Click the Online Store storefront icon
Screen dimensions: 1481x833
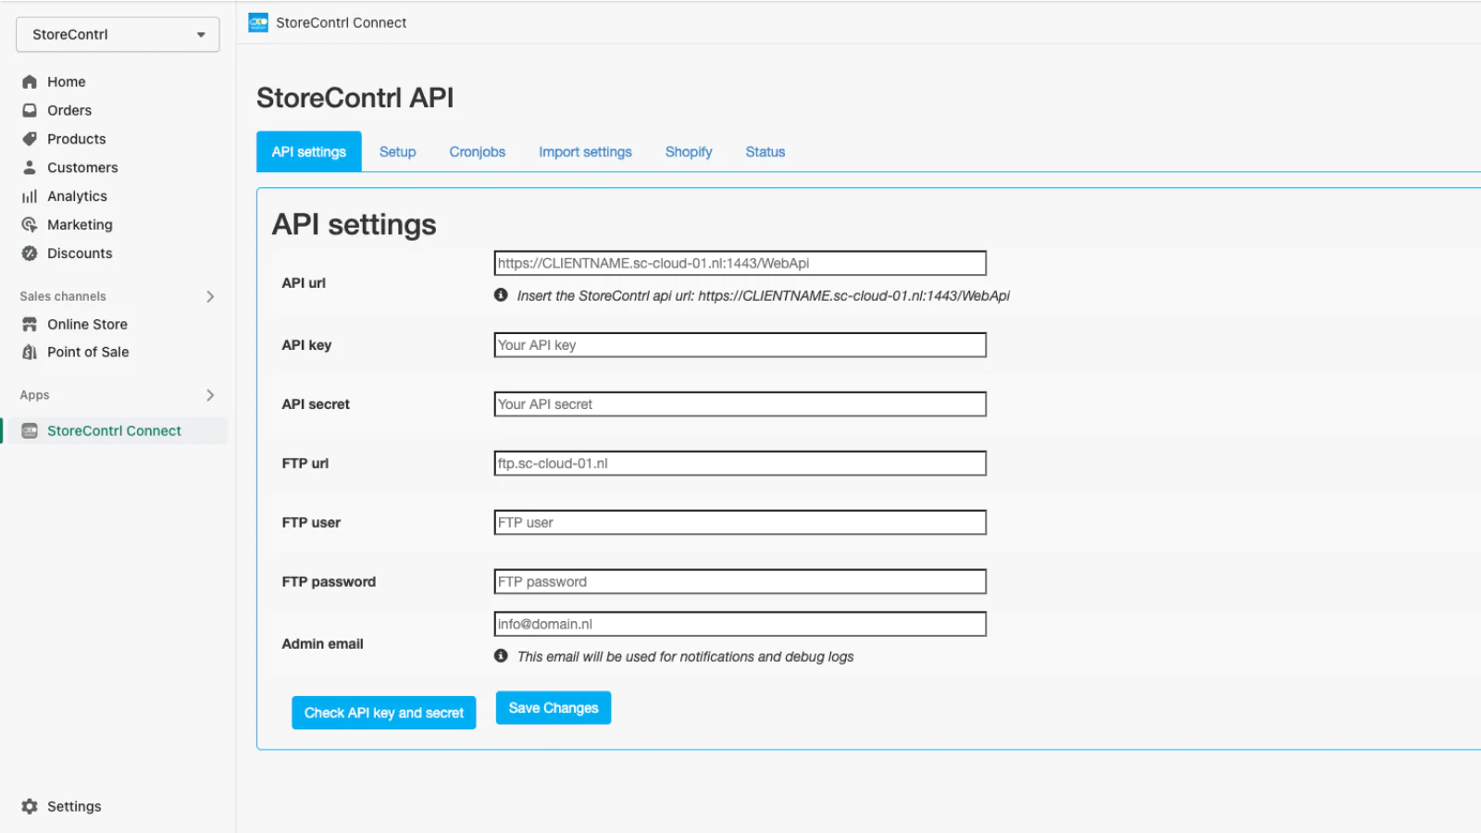pos(30,324)
